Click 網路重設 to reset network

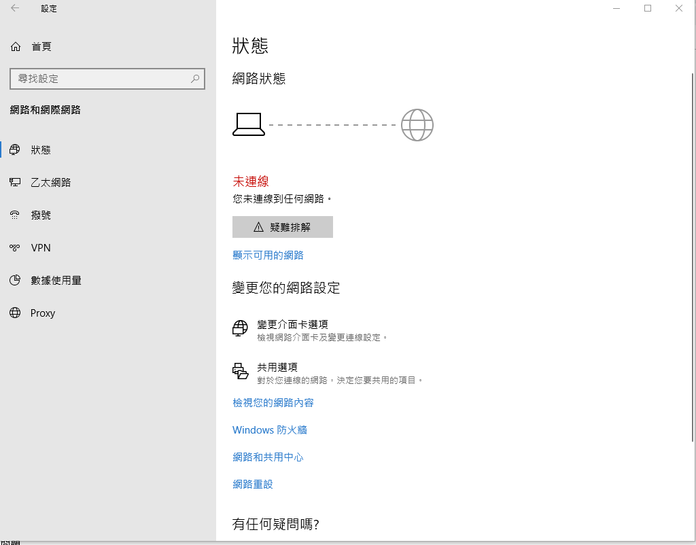point(252,484)
